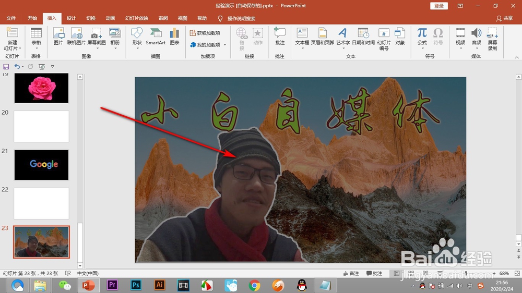522x293 pixels.
Task: Select slide 21 Google thumbnail
Action: (41, 165)
